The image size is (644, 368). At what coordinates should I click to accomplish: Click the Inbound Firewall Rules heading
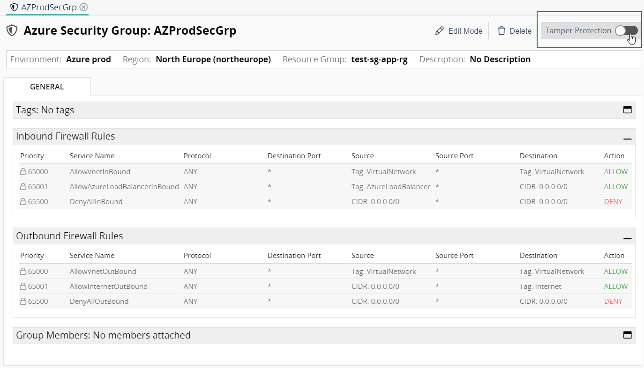(x=66, y=136)
